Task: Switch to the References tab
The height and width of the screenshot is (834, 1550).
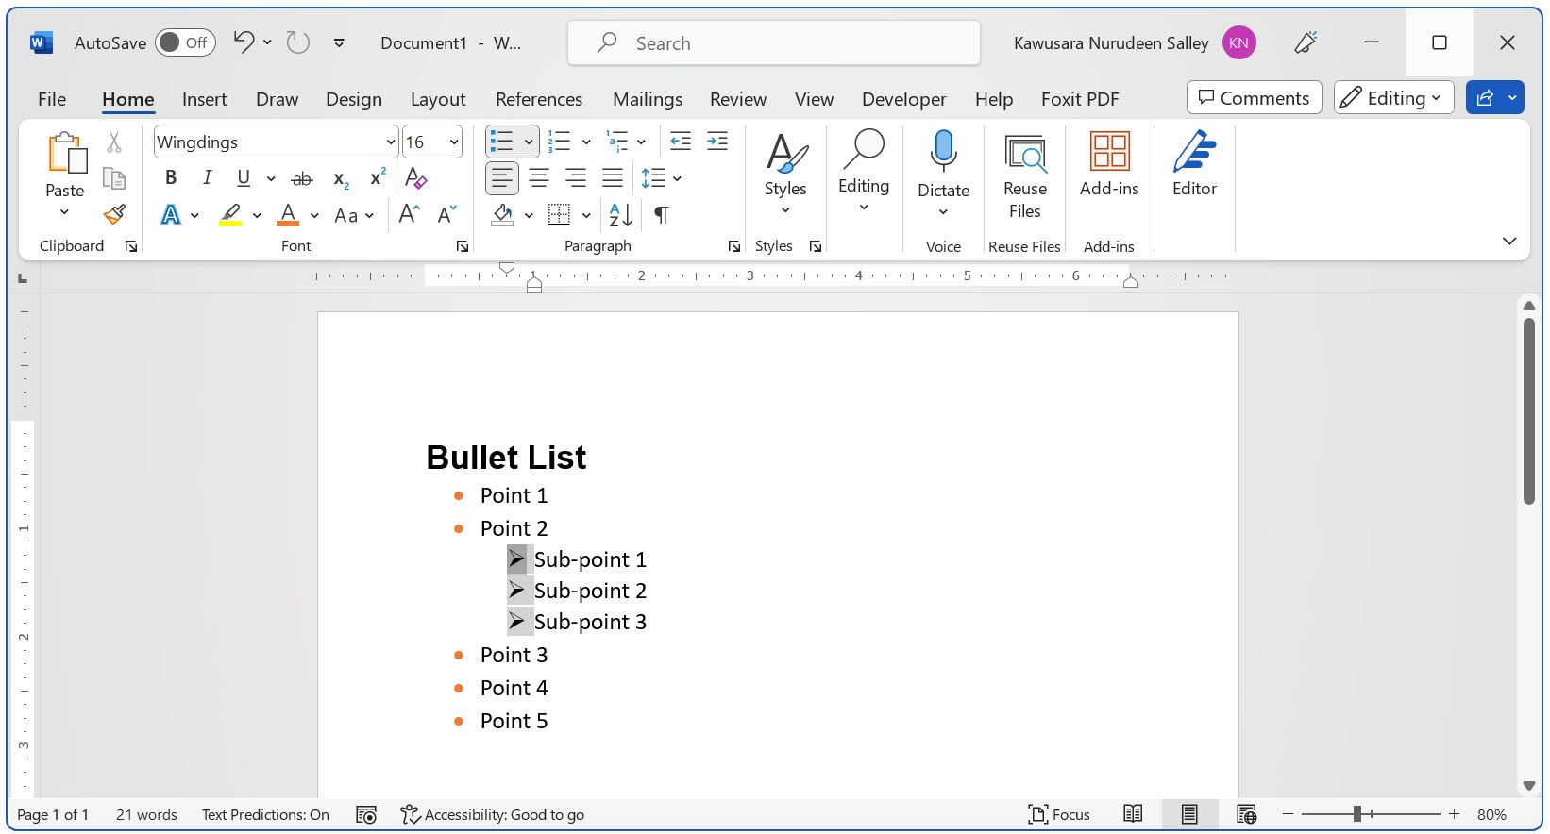Action: coord(539,99)
